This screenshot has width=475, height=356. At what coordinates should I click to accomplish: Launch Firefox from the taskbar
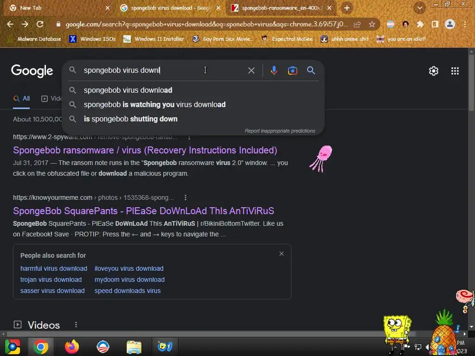[x=72, y=347]
